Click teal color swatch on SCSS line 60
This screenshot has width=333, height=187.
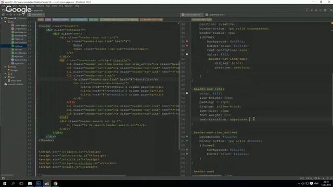coord(187,137)
